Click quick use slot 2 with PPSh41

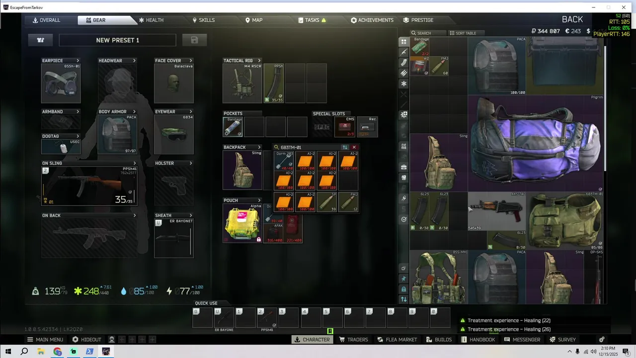267,318
